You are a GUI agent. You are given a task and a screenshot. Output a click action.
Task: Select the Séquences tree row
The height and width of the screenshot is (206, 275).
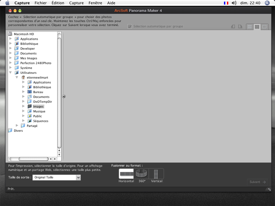coord(41,121)
